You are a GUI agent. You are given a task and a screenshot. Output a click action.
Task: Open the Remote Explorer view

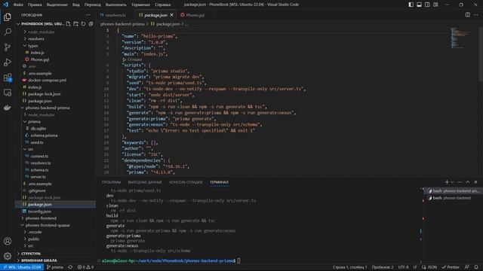pyautogui.click(x=8, y=93)
